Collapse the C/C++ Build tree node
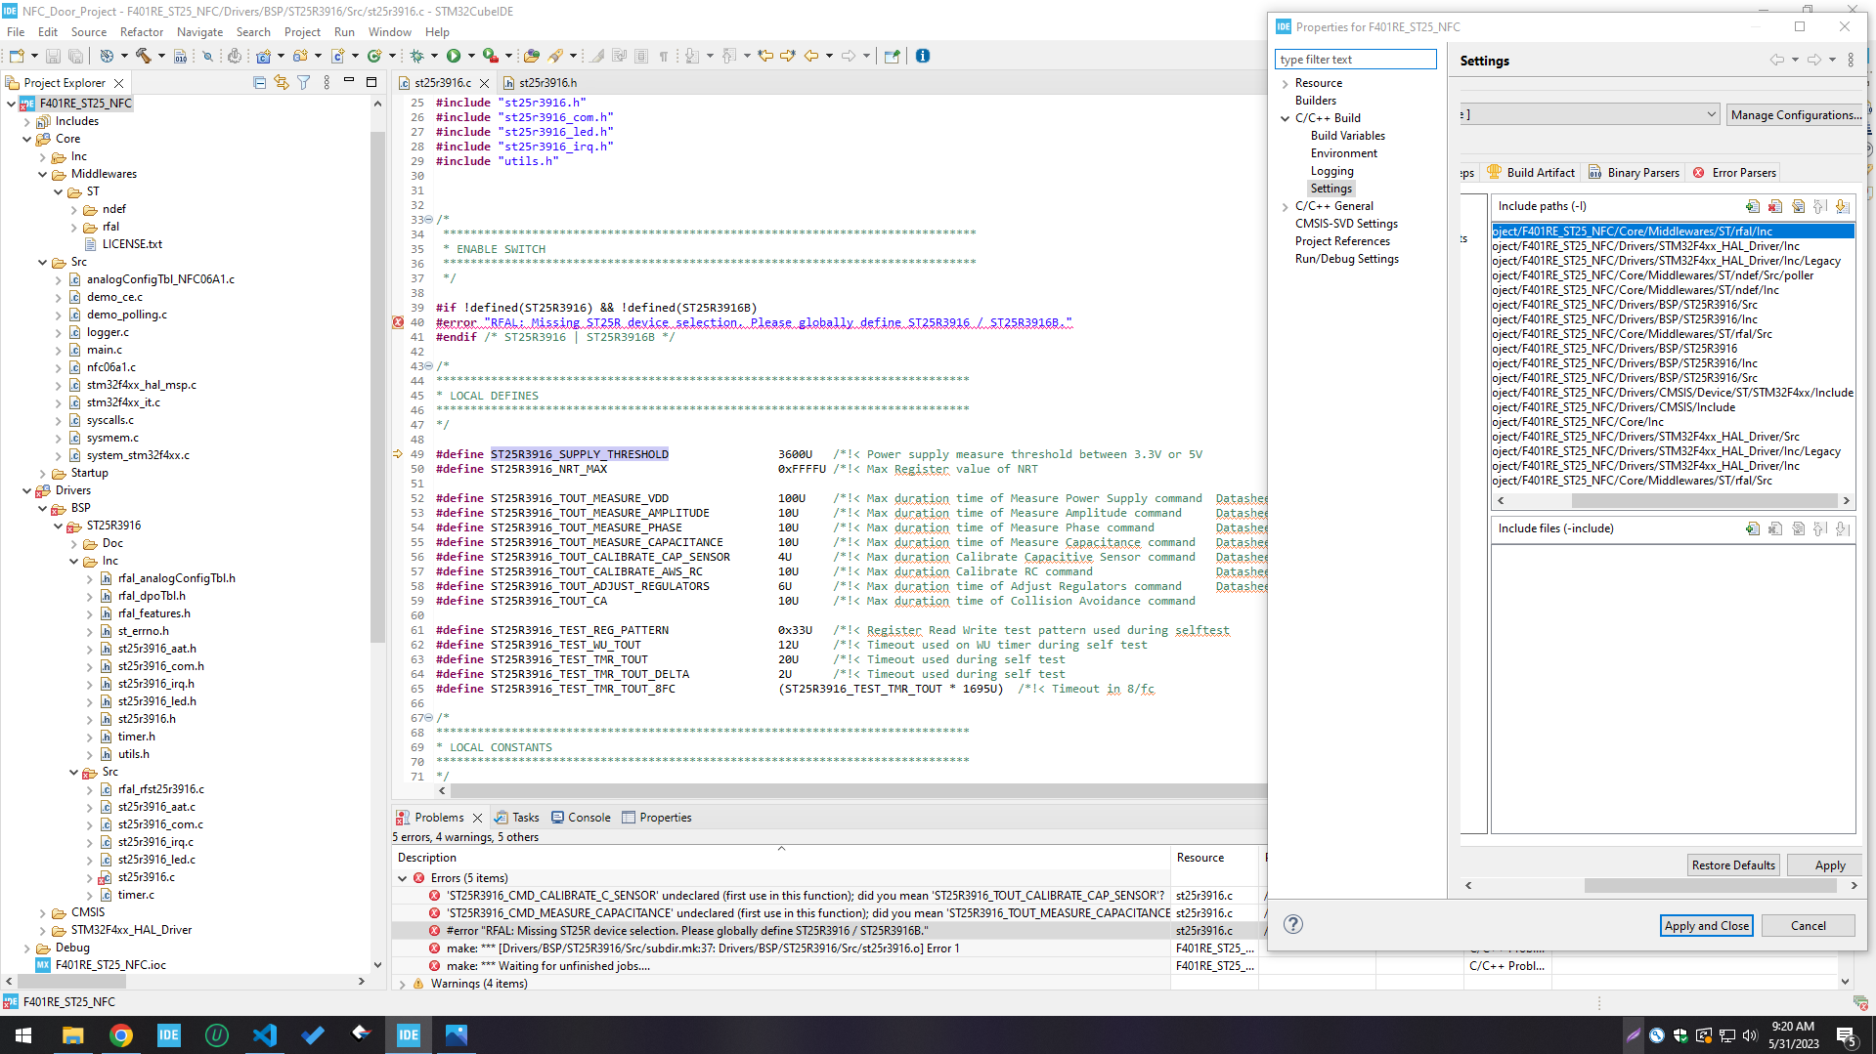1876x1054 pixels. 1286,117
